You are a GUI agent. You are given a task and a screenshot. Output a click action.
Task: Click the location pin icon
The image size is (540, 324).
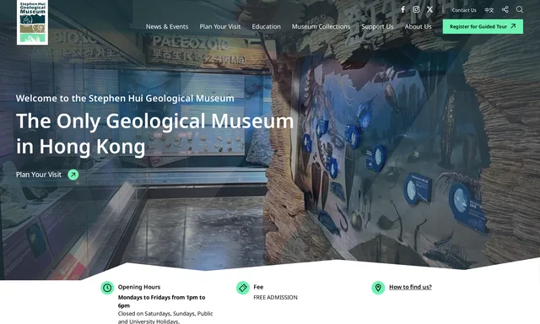[378, 288]
